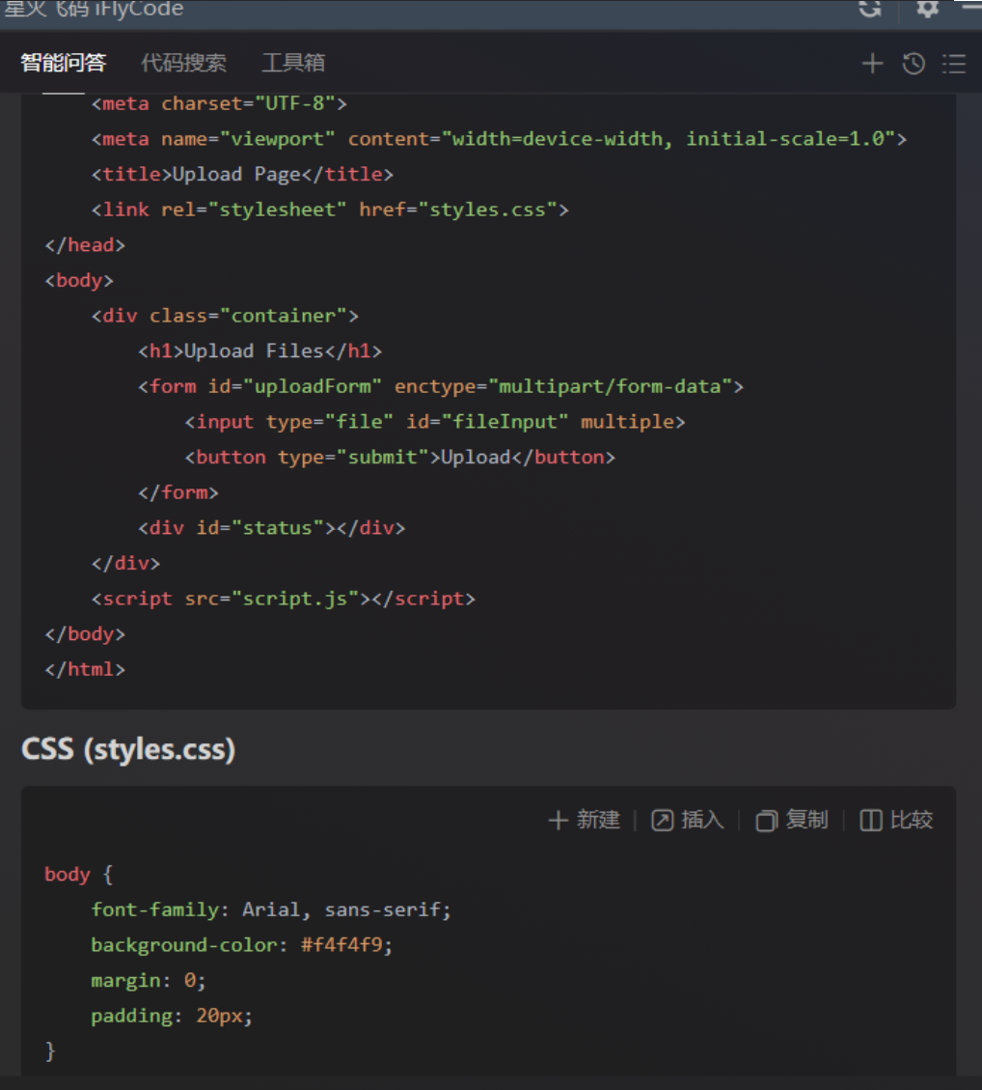982x1090 pixels.
Task: Click 新建 button in CSS block
Action: (584, 820)
